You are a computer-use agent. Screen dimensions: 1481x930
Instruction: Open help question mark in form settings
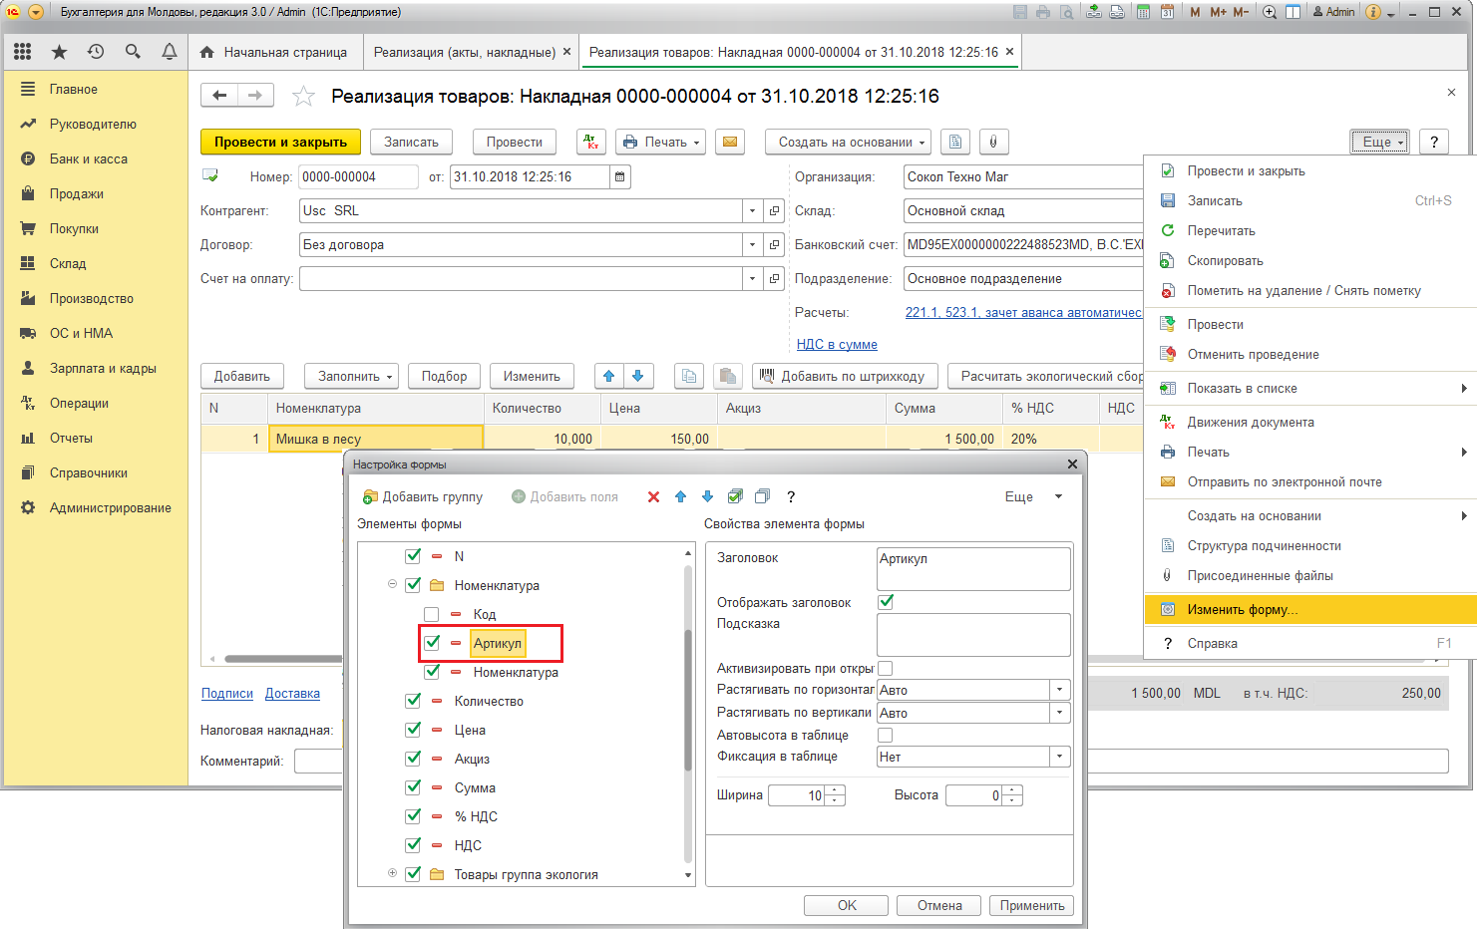(x=791, y=496)
